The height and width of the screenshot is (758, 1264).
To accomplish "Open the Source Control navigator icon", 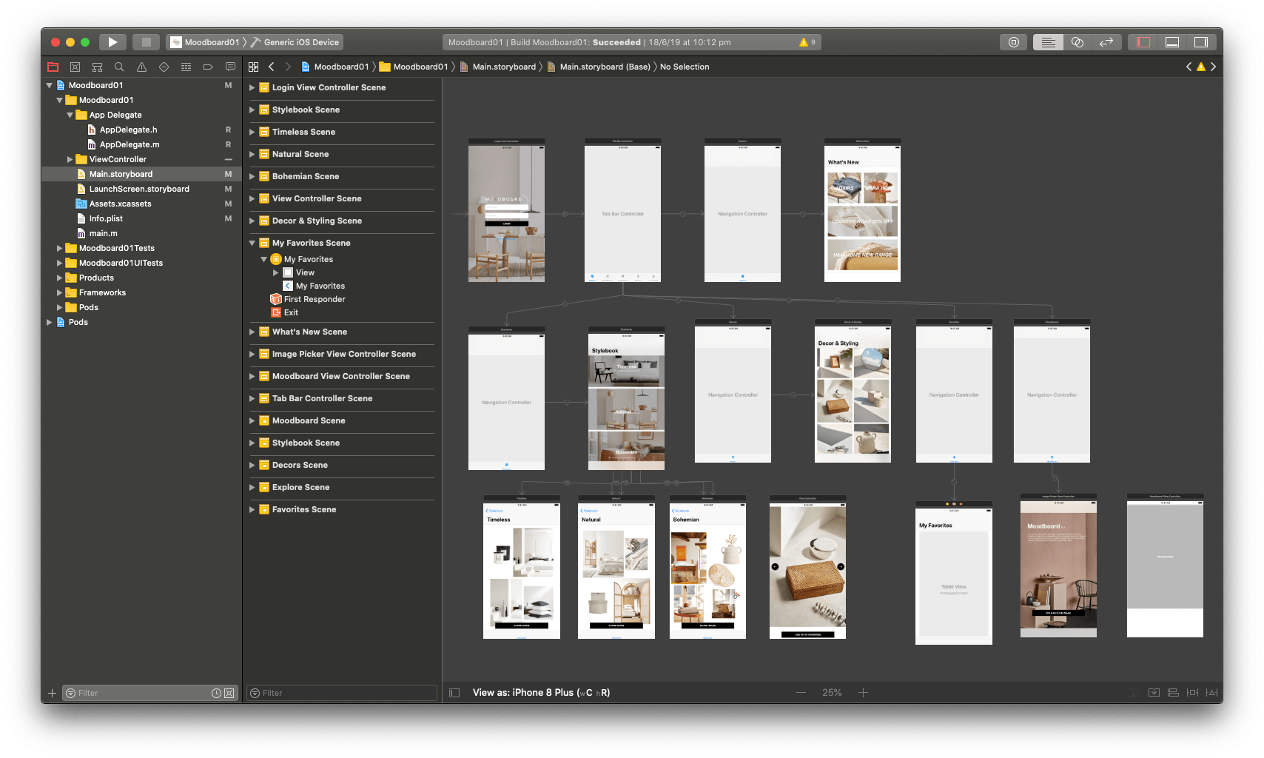I will (x=75, y=67).
